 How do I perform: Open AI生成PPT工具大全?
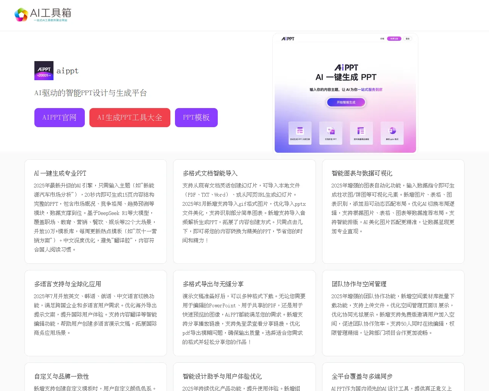click(x=130, y=118)
